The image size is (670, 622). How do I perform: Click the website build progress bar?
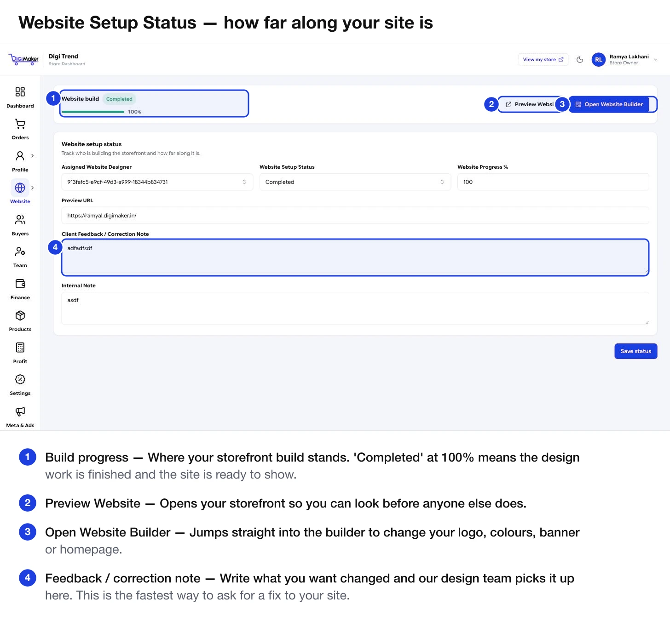tap(93, 112)
